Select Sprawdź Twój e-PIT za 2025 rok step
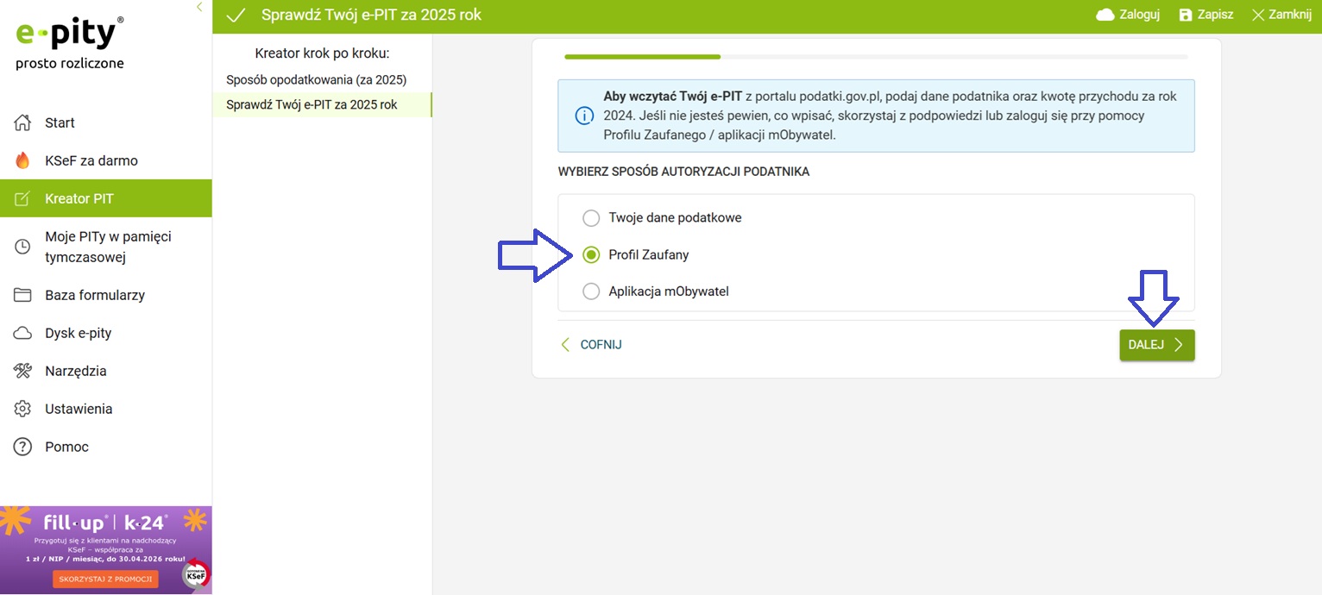Image resolution: width=1322 pixels, height=595 pixels. tap(312, 104)
